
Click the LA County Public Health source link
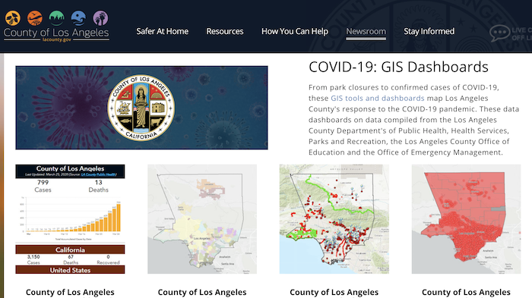(99, 174)
